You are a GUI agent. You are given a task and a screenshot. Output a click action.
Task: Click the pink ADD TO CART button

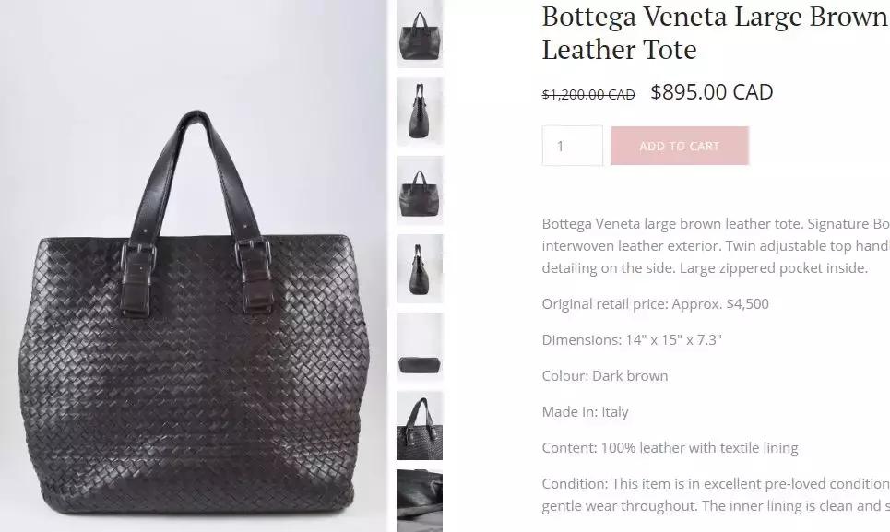tap(680, 146)
